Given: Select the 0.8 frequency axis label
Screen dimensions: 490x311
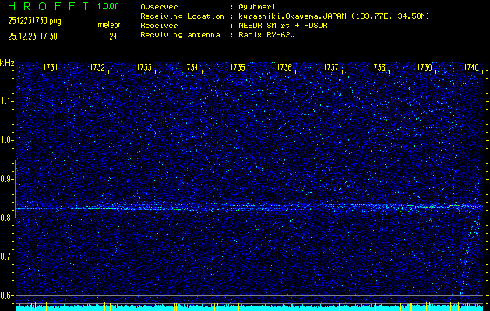Looking at the screenshot, I should (x=7, y=218).
